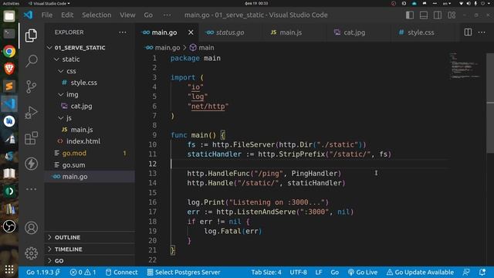
Task: Open main.js in the explorer tree
Action: [90, 130]
